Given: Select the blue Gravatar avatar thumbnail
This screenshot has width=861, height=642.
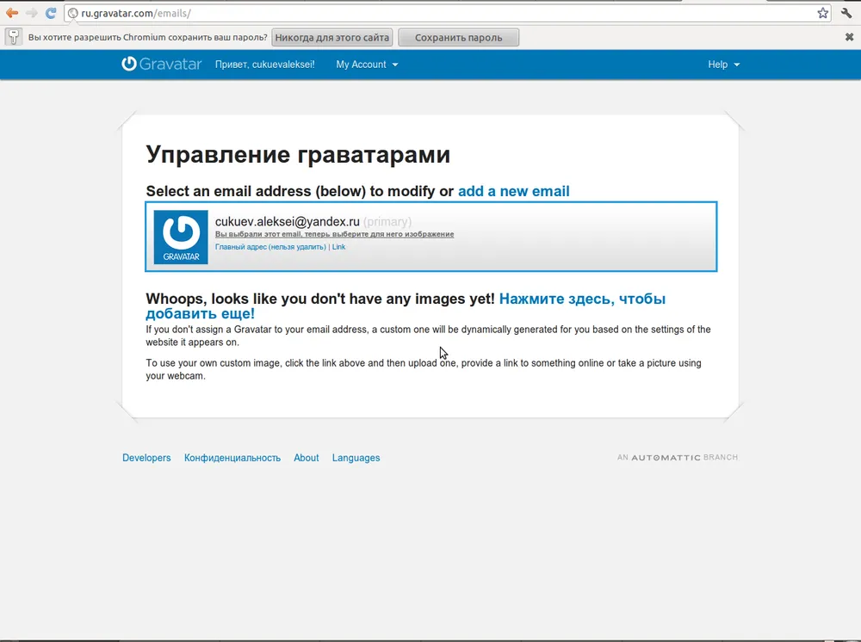Looking at the screenshot, I should point(181,237).
